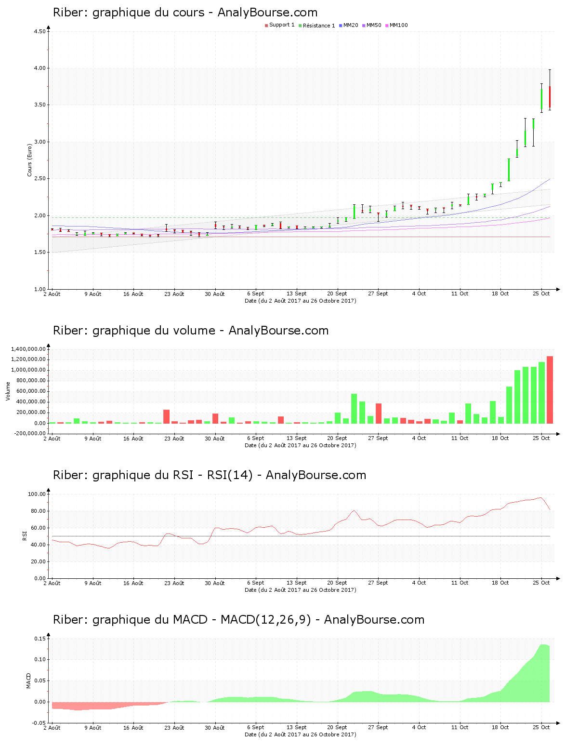
Task: Select the "Résistance 1" legend label
Action: pyautogui.click(x=319, y=26)
